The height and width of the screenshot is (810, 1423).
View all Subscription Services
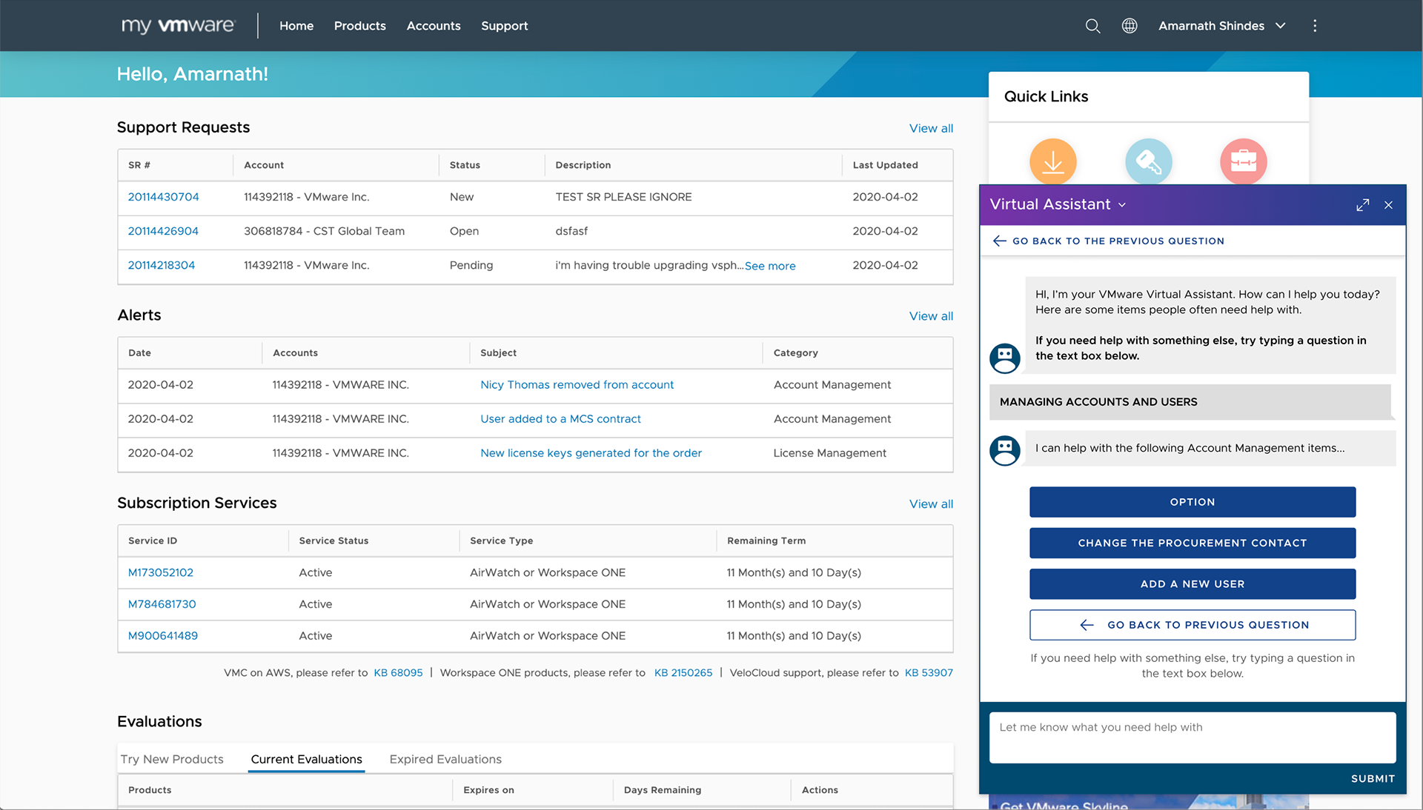click(x=931, y=504)
